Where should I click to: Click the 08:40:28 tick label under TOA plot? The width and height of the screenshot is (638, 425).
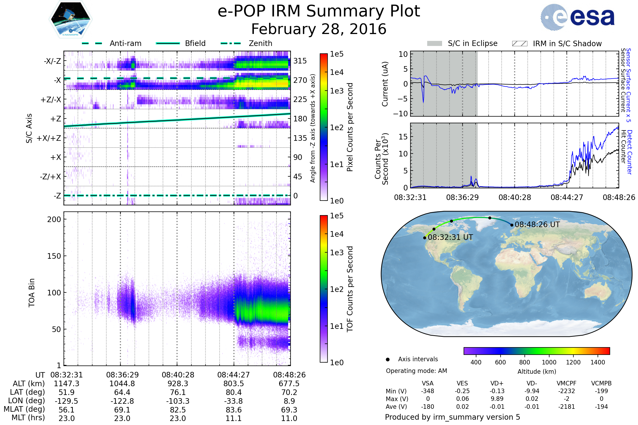178,375
